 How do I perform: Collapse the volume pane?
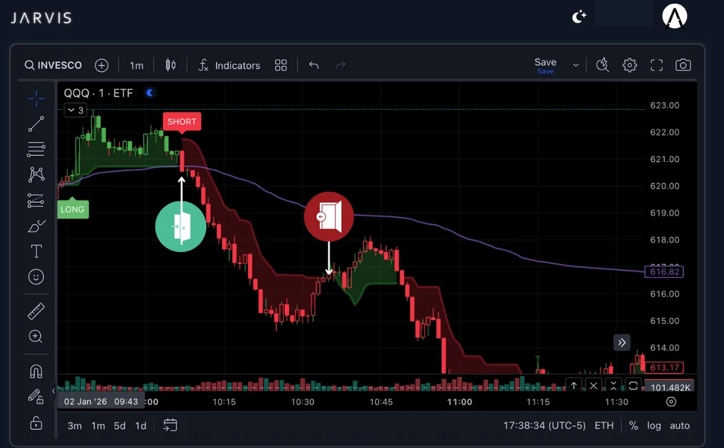pos(613,385)
